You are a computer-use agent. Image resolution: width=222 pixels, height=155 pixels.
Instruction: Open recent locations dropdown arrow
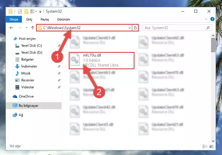pyautogui.click(x=27, y=28)
